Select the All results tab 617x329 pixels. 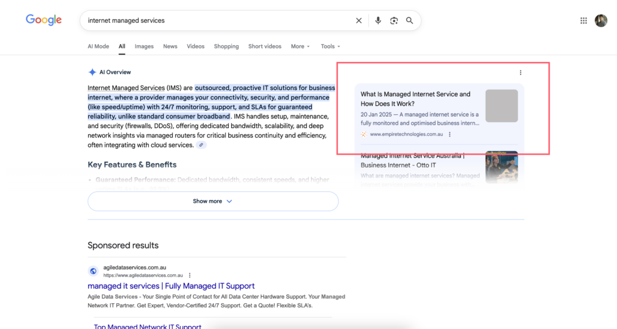coord(122,46)
